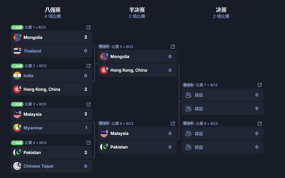Viewport: 285px width, 178px height.
Task: Open match 3 external link icon
Action: click(89, 104)
